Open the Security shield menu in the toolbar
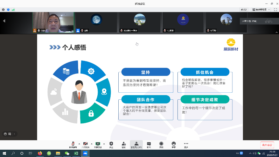The image size is (279, 157). (x=111, y=145)
